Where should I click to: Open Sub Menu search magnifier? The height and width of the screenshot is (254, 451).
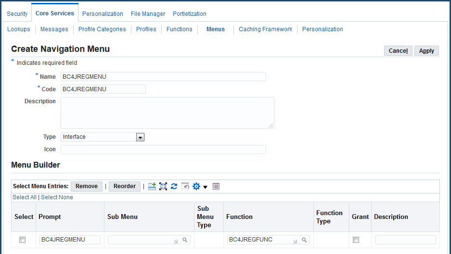tap(185, 240)
